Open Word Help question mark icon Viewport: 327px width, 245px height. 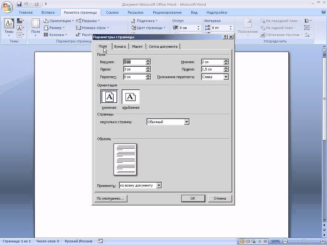pyautogui.click(x=323, y=12)
